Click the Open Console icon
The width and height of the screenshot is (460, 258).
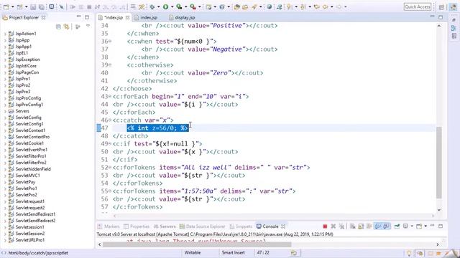pos(419,226)
